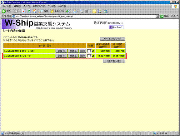
Task: Click the カート内容の確認 heading
Action: (x=14, y=31)
